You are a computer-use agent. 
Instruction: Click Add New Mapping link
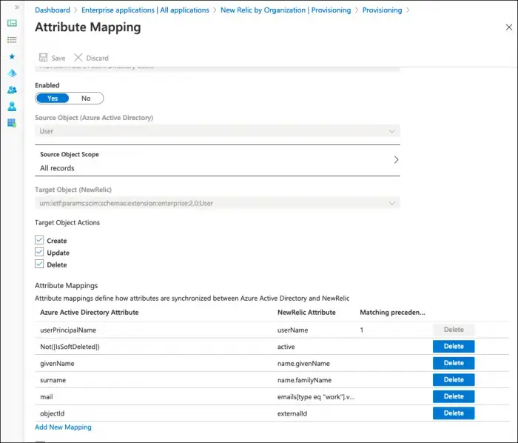tap(63, 427)
